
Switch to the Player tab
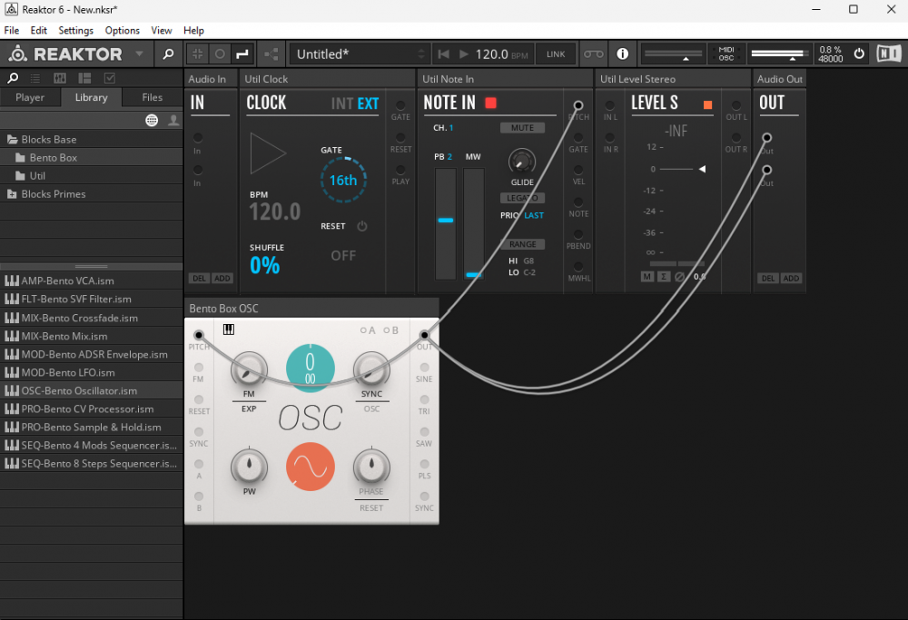[30, 97]
